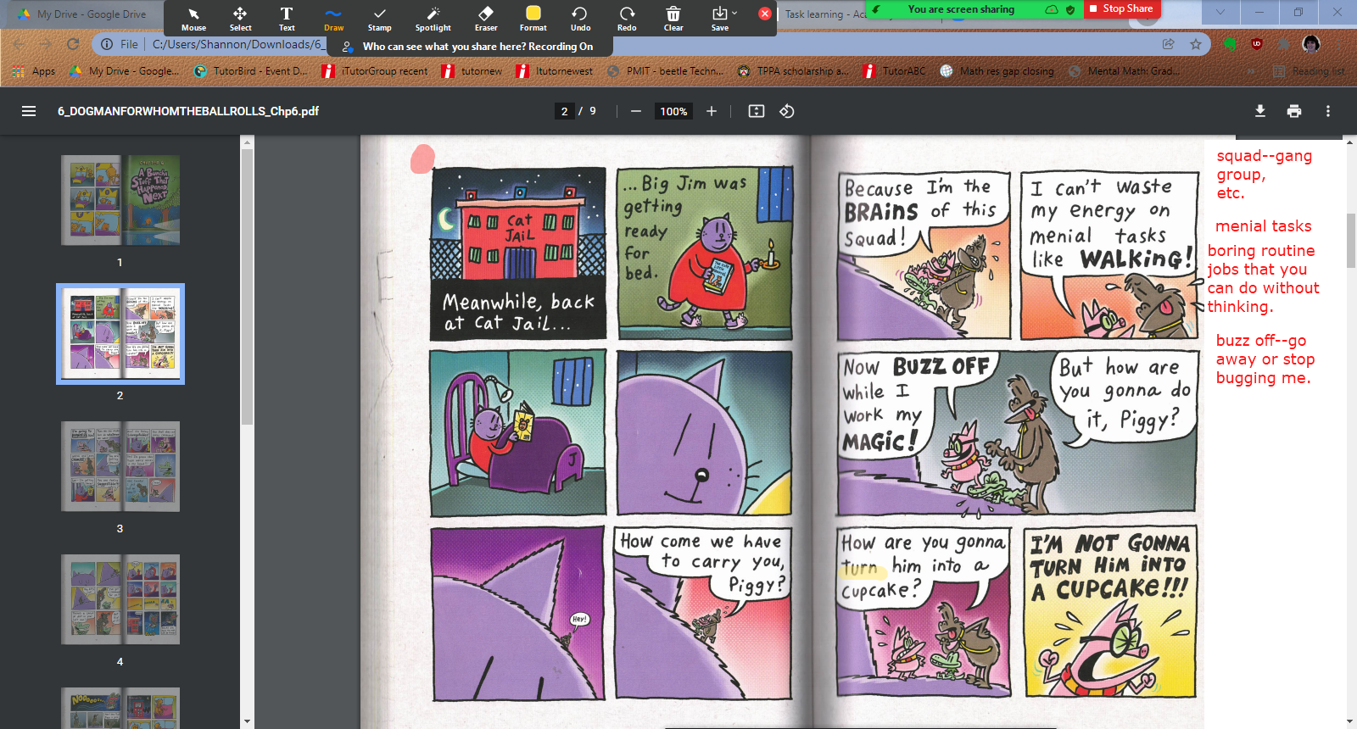Image resolution: width=1357 pixels, height=729 pixels.
Task: Open page 4 thumbnail
Action: tap(120, 599)
